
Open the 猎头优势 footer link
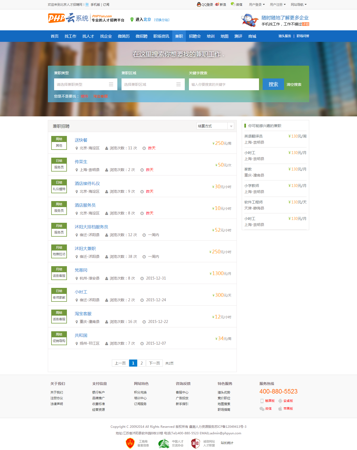click(224, 392)
